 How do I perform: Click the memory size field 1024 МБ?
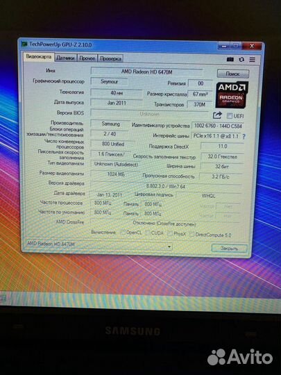tap(115, 174)
